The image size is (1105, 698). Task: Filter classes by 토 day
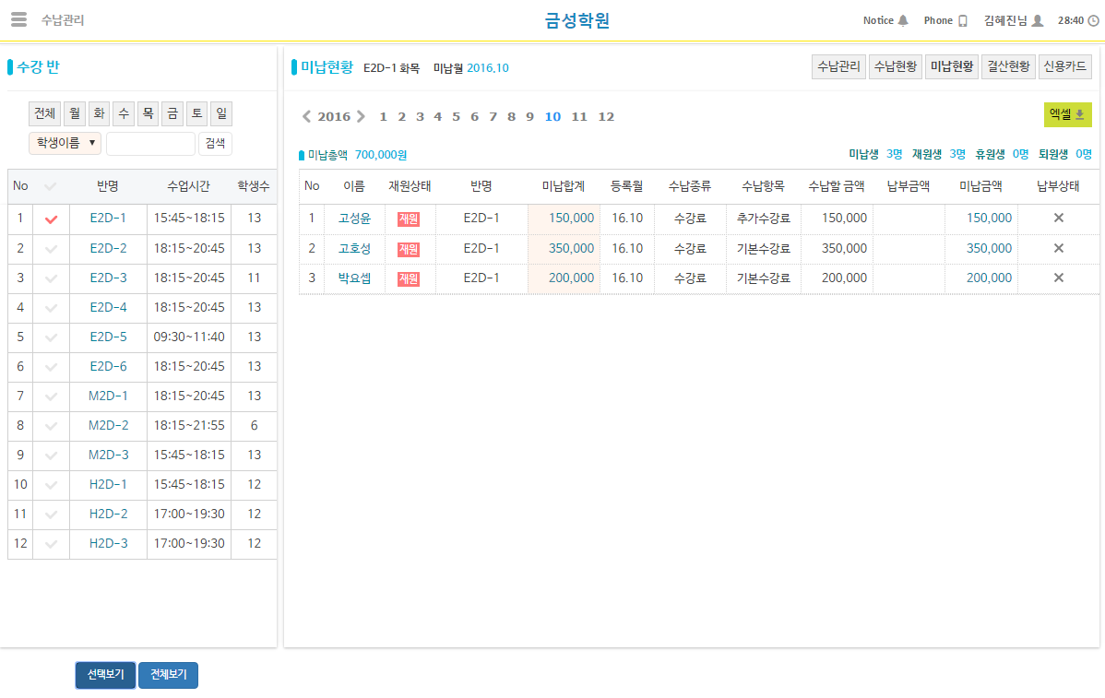[x=197, y=113]
